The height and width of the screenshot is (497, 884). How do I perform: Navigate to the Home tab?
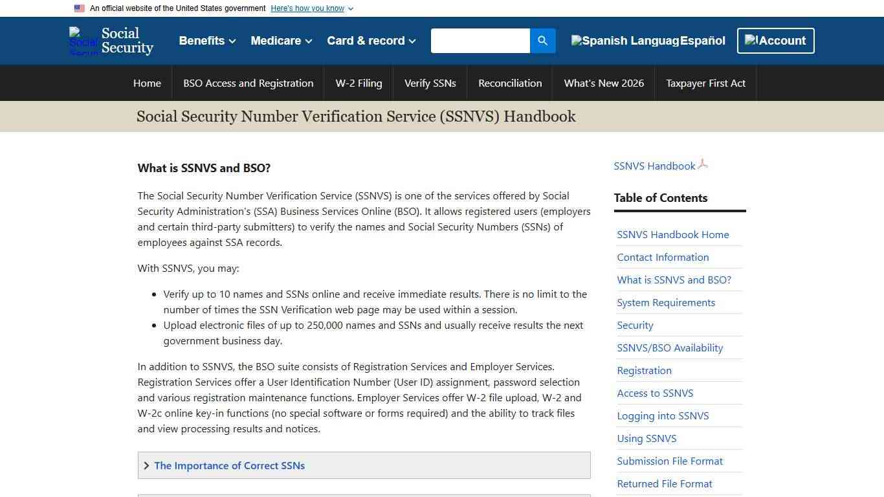pos(147,83)
